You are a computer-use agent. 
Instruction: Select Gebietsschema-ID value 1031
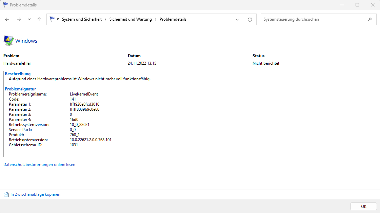pos(74,145)
